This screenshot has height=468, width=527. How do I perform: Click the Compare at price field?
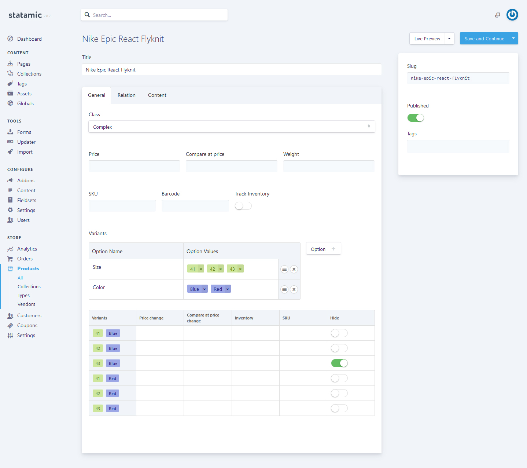(x=231, y=166)
